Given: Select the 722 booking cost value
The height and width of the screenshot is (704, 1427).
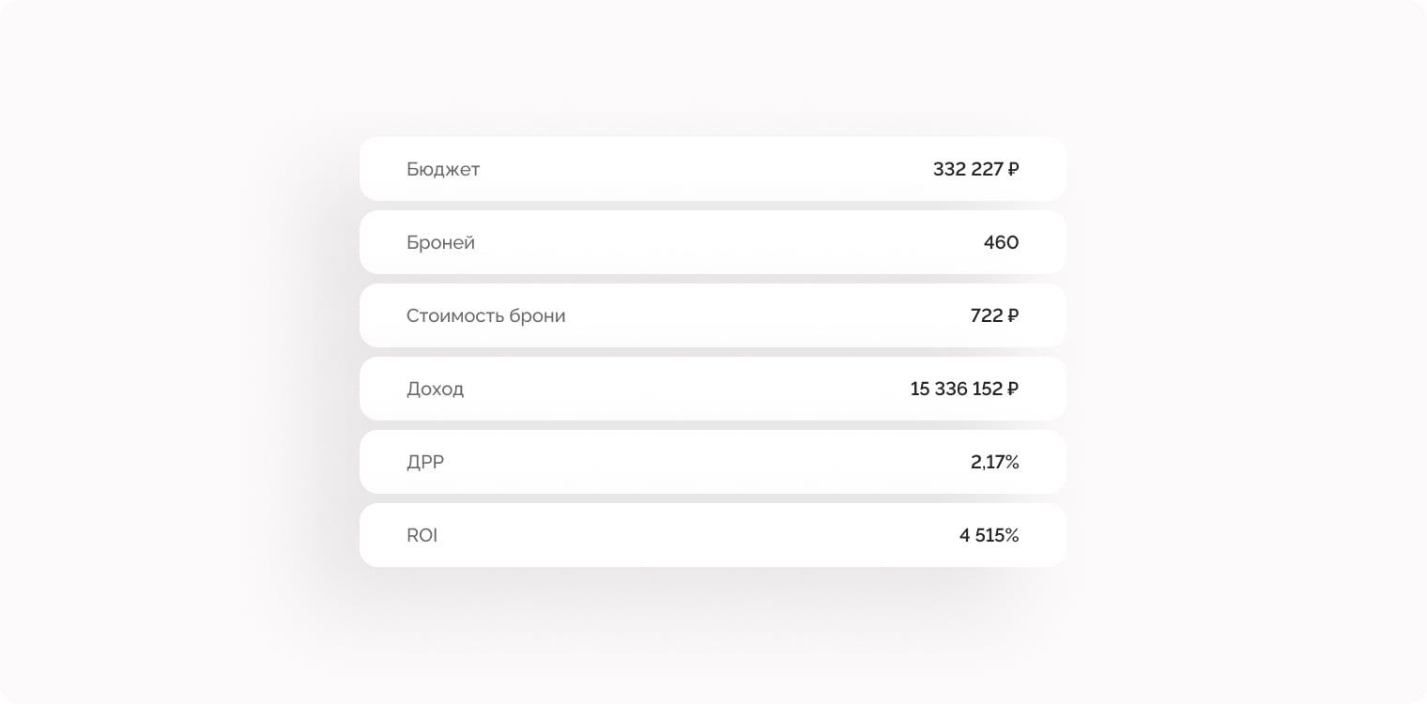Looking at the screenshot, I should click(987, 316).
